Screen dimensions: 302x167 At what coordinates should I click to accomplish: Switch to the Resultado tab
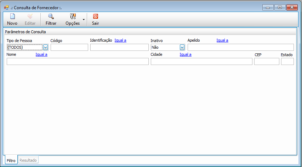(28, 160)
